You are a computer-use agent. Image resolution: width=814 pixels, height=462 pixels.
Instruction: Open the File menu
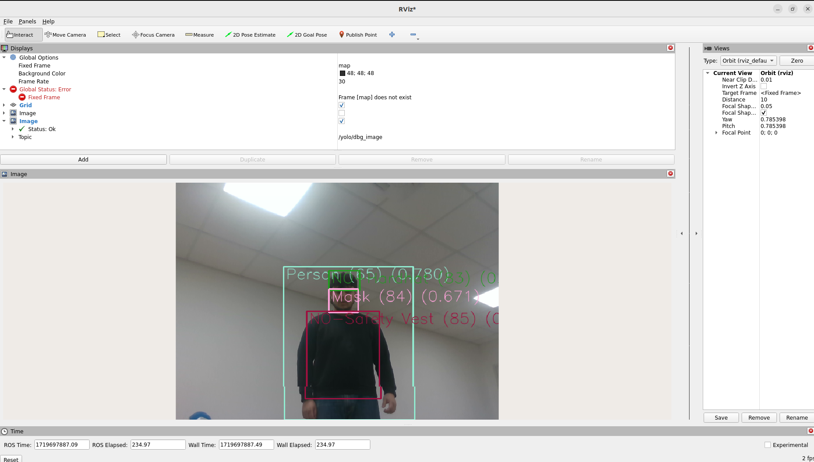pyautogui.click(x=8, y=21)
